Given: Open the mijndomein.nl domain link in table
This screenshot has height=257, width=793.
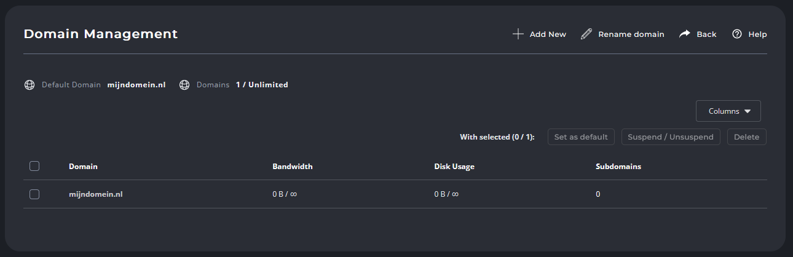Looking at the screenshot, I should point(96,194).
